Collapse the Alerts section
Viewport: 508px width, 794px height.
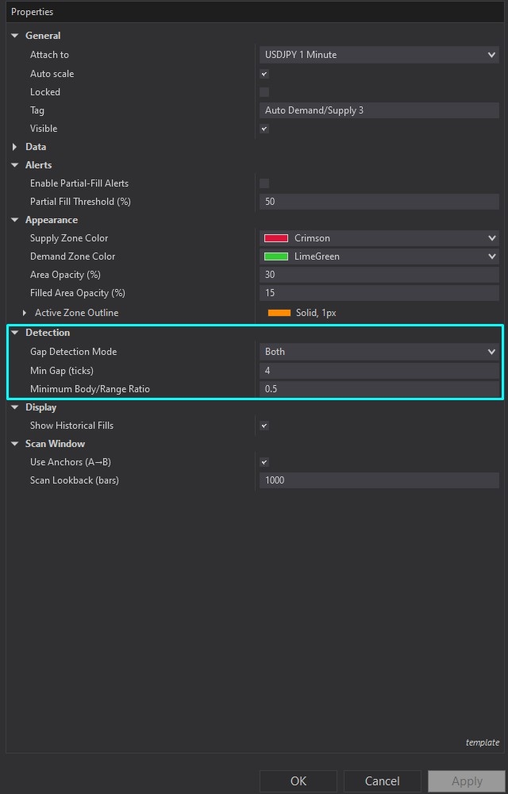(x=13, y=164)
